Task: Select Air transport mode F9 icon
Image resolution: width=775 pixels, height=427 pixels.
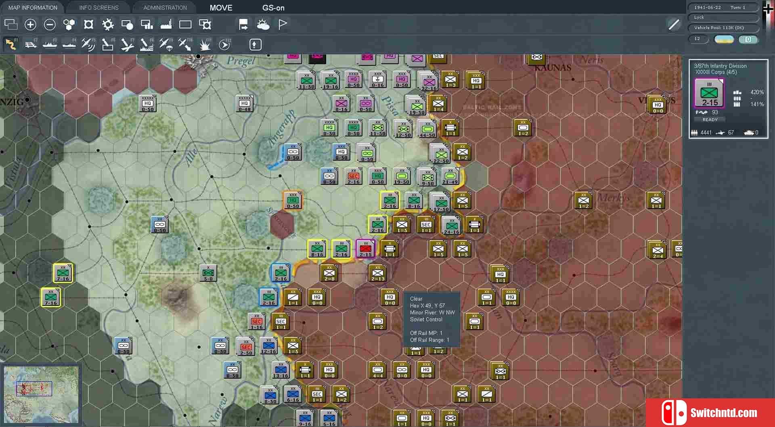Action: click(166, 44)
